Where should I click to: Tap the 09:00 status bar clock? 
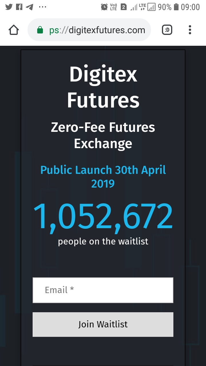click(190, 7)
